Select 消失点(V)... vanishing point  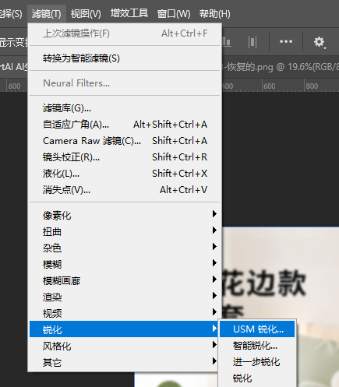click(x=125, y=190)
